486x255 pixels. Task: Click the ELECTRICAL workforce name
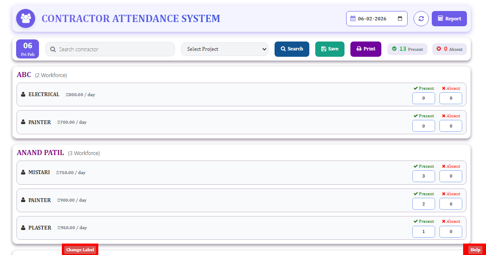44,94
